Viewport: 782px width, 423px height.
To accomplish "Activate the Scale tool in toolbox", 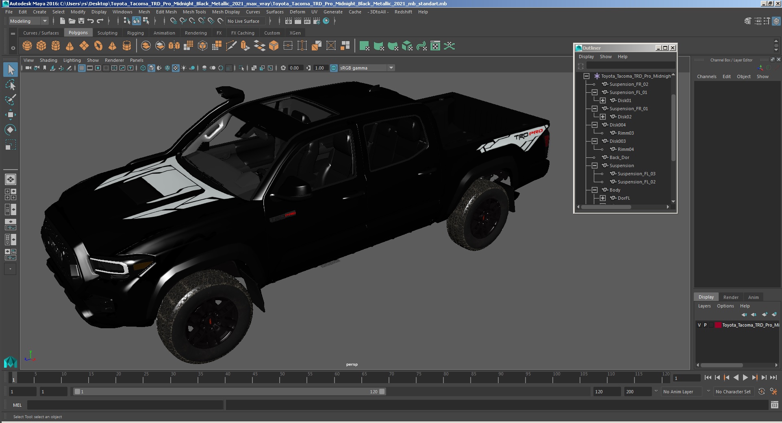I will click(x=11, y=145).
